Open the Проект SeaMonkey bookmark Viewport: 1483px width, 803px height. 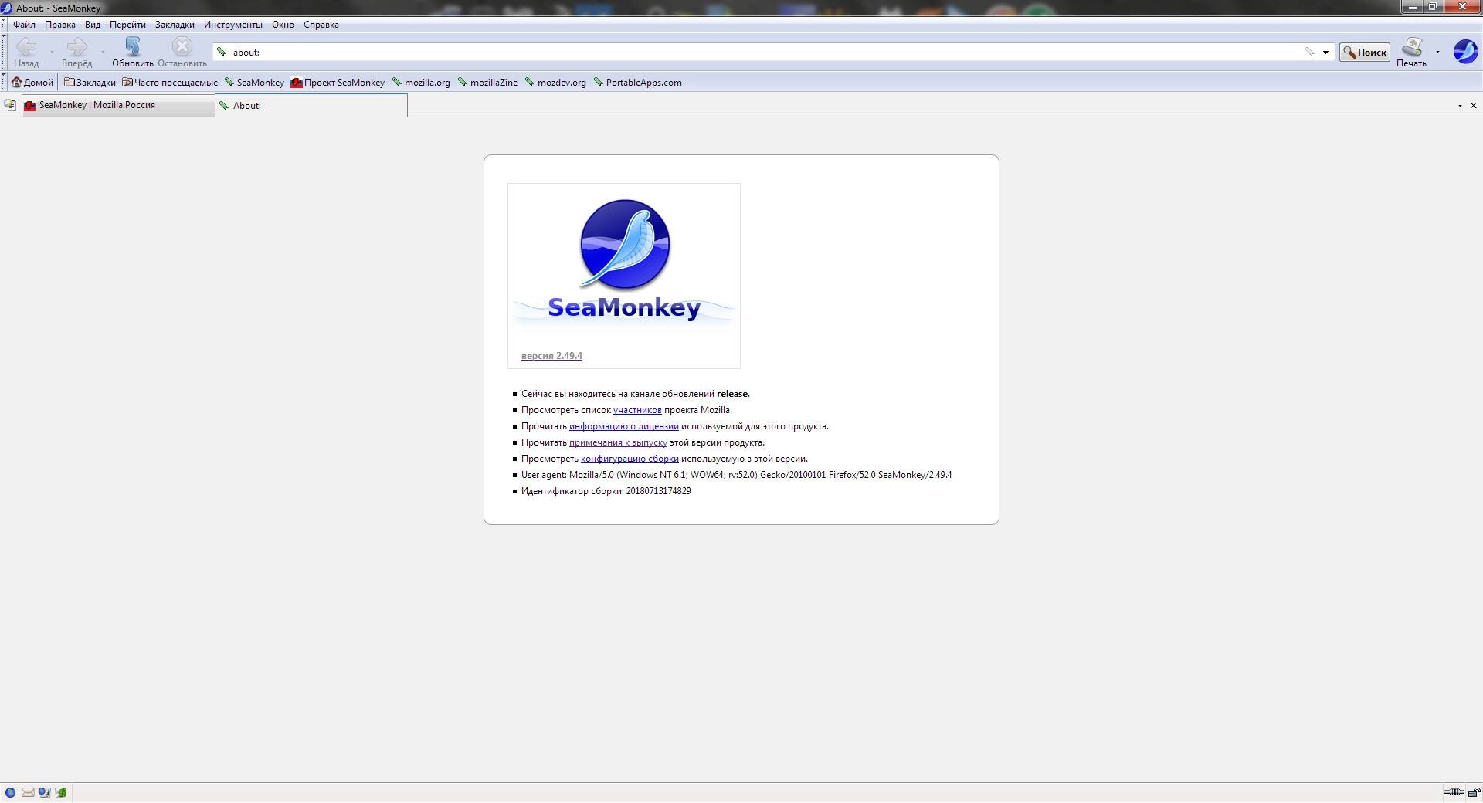click(x=338, y=83)
